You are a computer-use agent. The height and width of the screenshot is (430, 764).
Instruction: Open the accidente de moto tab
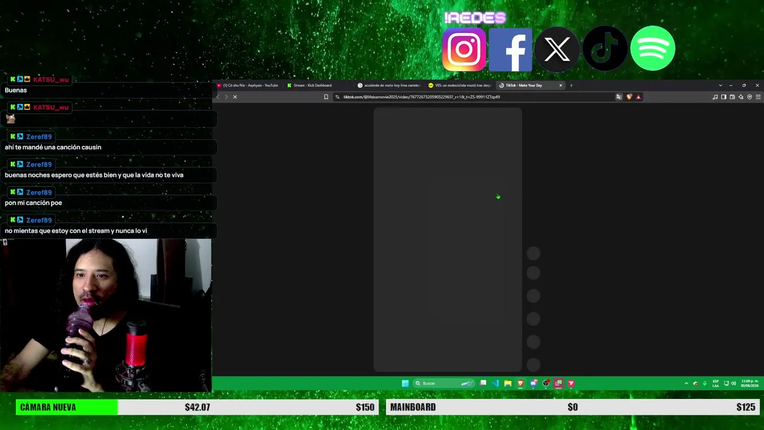(x=390, y=85)
